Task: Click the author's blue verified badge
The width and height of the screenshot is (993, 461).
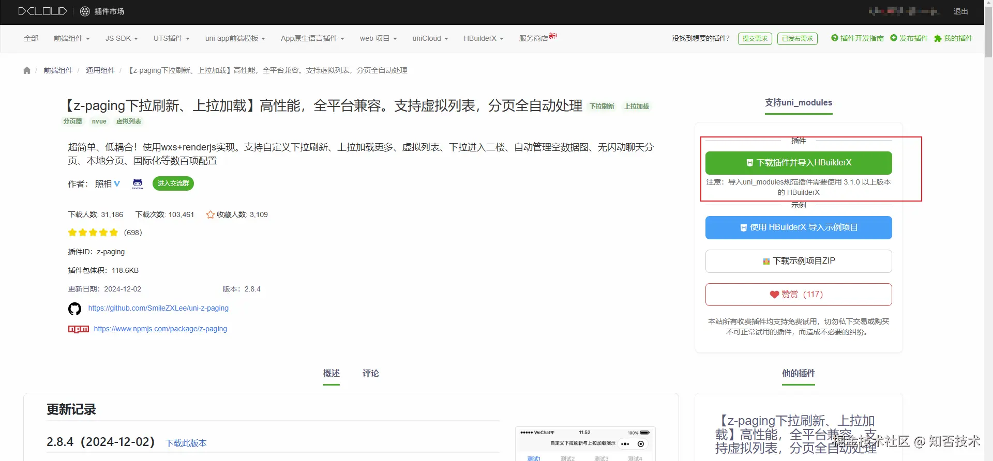Action: click(117, 183)
